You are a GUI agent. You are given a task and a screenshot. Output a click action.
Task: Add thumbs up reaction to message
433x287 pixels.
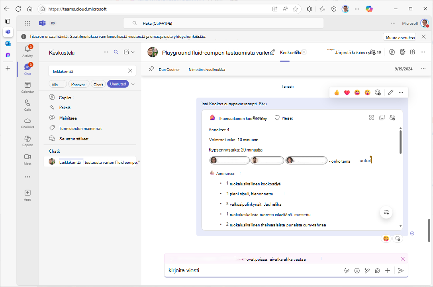pyautogui.click(x=337, y=92)
